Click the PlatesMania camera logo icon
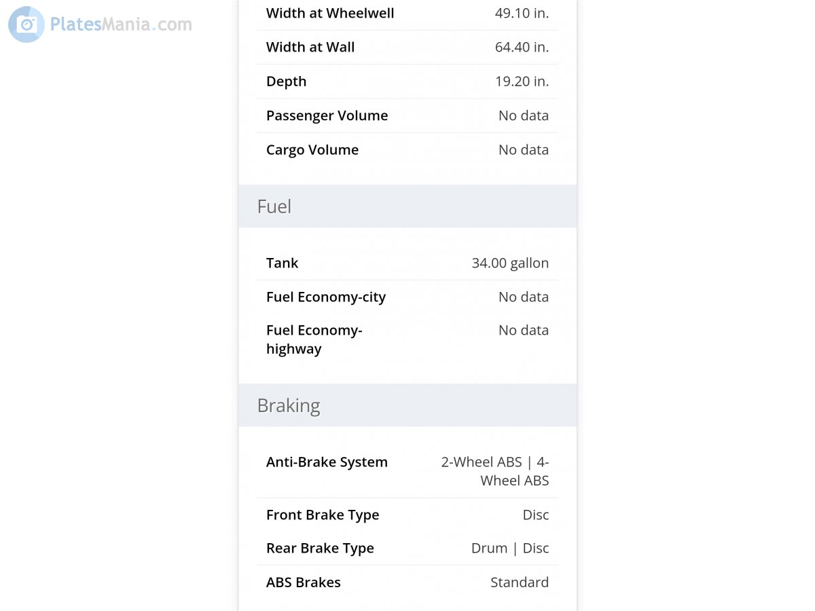The width and height of the screenshot is (815, 611). 26,25
